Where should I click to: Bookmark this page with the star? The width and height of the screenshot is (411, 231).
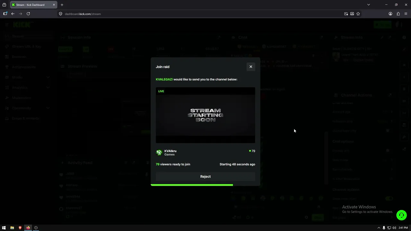coord(358,14)
